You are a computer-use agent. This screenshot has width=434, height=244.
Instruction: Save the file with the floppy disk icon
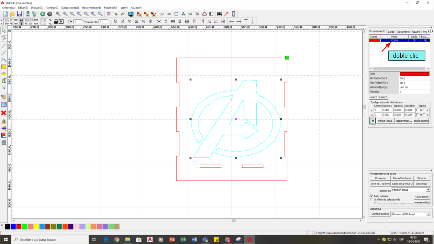[19, 14]
